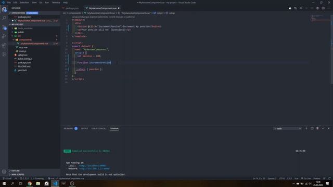
Task: Open the sixth activity bar view icon
Action: [4, 54]
